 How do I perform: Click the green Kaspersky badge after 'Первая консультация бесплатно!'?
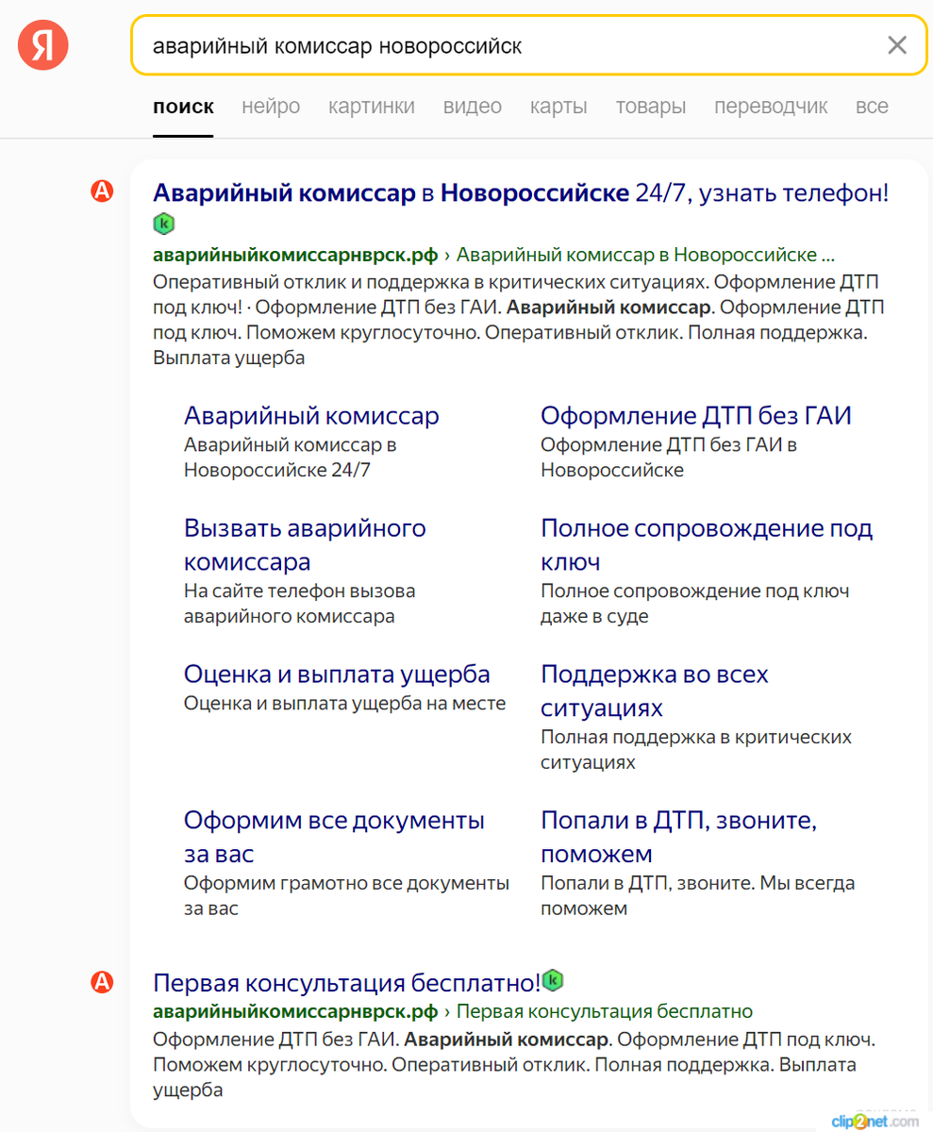click(553, 980)
